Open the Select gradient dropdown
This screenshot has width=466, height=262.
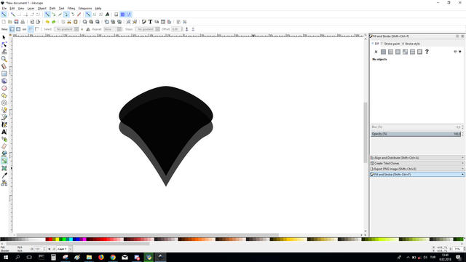pos(66,29)
